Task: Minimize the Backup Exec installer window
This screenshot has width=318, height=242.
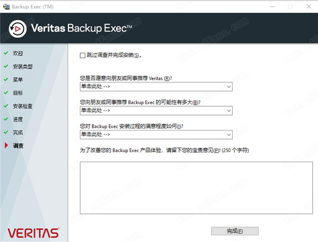Action: click(272, 7)
